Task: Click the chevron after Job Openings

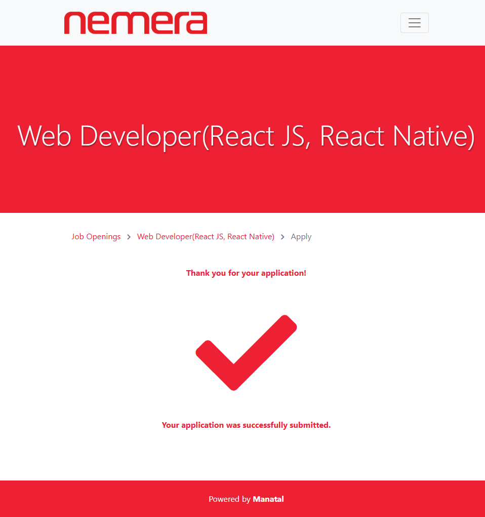Action: 129,237
